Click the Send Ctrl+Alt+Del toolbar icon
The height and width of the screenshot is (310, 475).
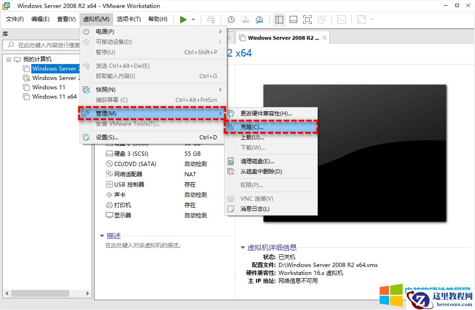pos(211,20)
